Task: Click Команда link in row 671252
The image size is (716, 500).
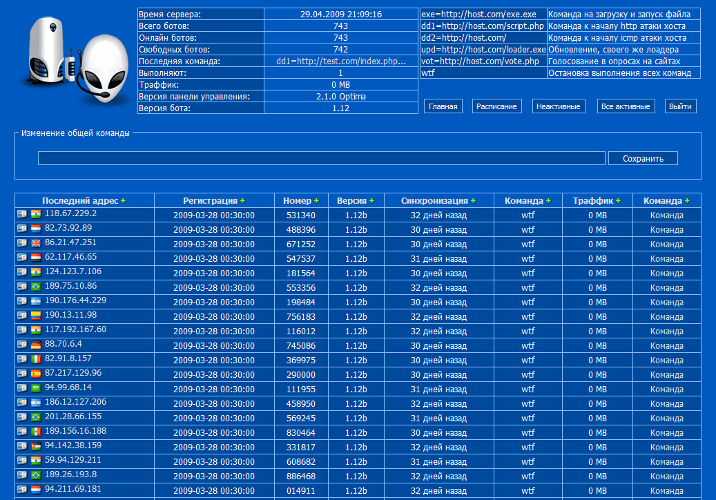Action: point(667,244)
